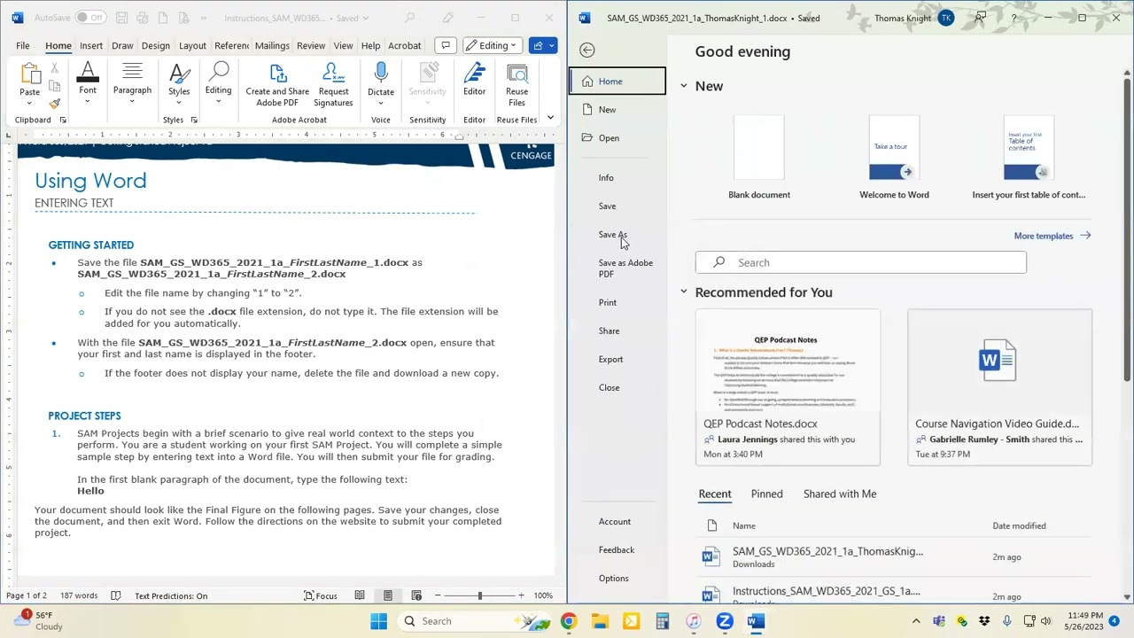
Task: Select Save As in backstage menu
Action: click(612, 235)
